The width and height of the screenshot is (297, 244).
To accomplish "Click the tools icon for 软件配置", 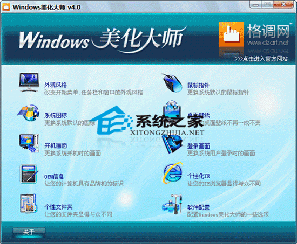I will tap(172, 204).
